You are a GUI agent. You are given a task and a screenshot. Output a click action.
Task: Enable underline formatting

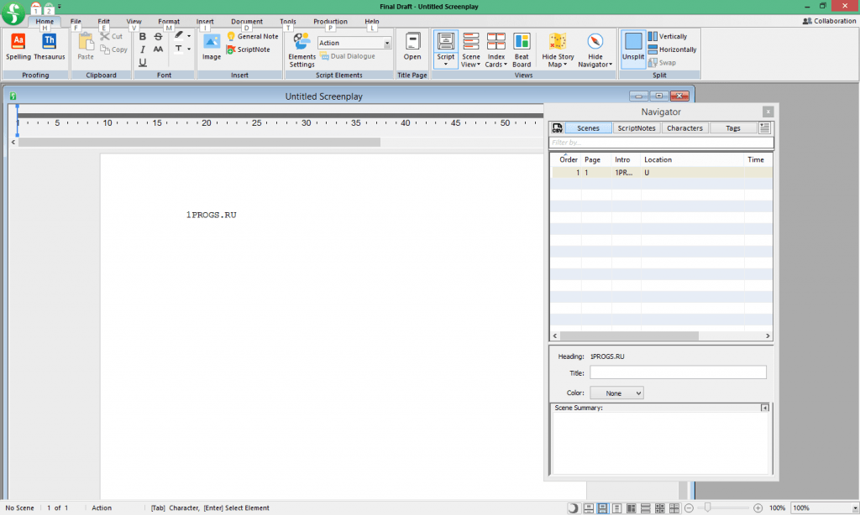[x=142, y=63]
